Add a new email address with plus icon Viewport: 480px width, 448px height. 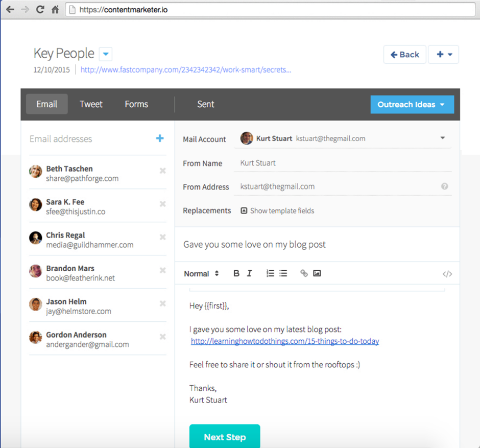point(160,138)
